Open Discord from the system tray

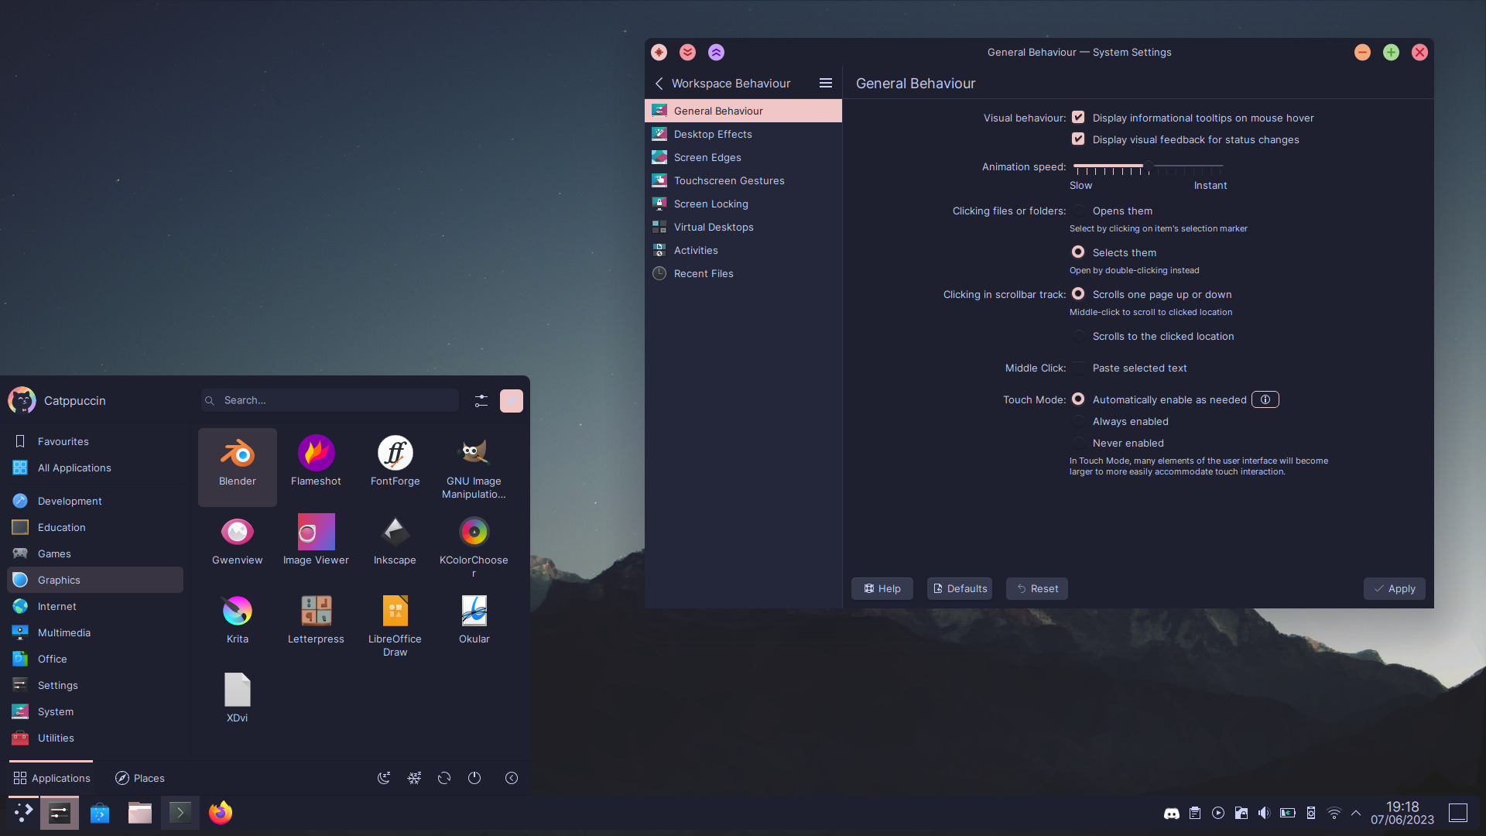click(x=1172, y=814)
